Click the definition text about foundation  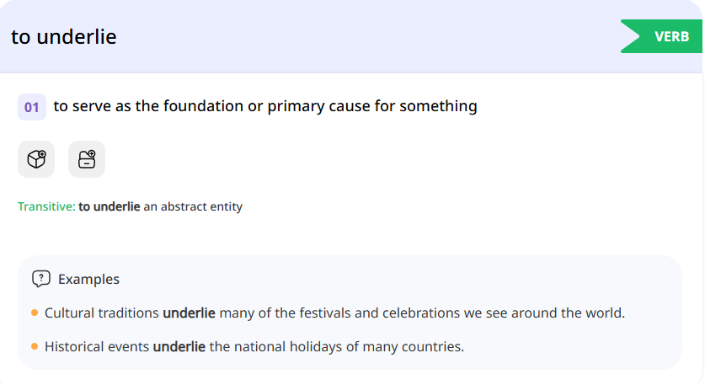click(x=265, y=106)
